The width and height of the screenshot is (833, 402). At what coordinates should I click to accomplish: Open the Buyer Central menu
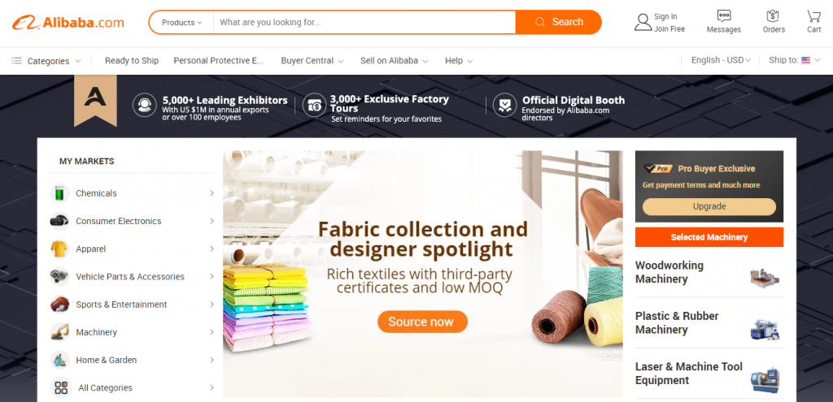coord(312,60)
